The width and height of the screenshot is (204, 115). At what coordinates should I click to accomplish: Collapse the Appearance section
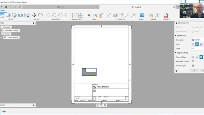point(176,35)
